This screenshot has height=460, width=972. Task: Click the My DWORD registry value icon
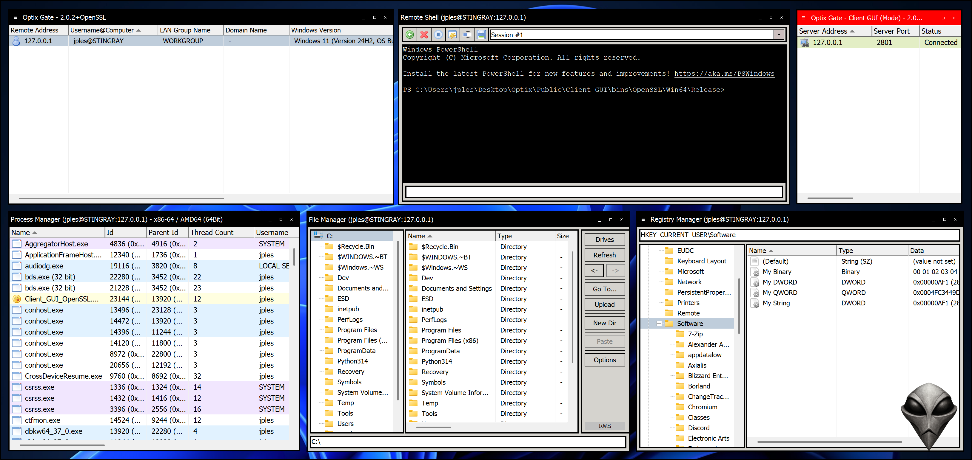tap(755, 282)
